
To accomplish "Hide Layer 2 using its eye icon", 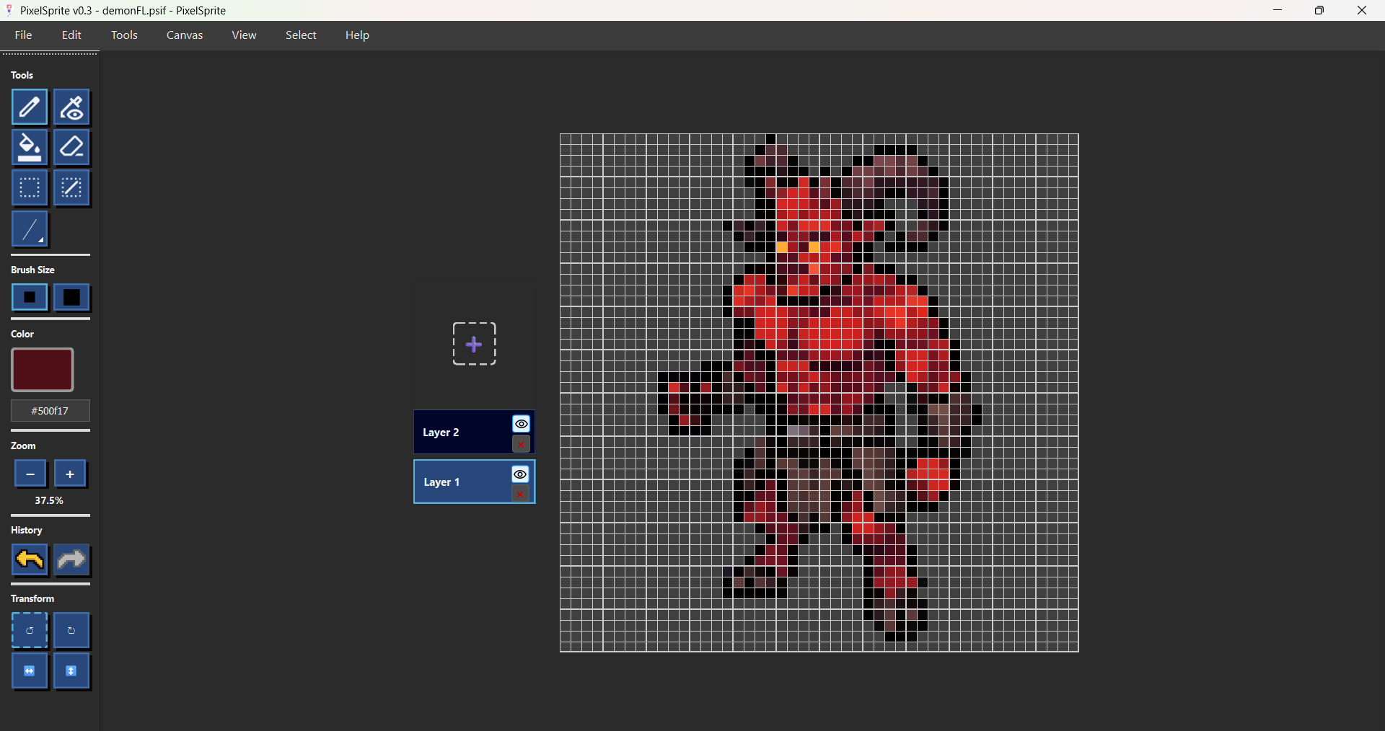I will coord(521,424).
